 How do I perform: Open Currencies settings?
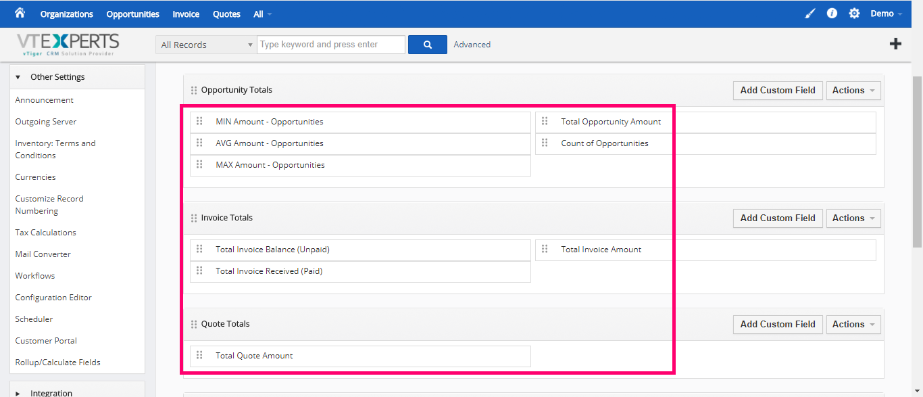36,177
